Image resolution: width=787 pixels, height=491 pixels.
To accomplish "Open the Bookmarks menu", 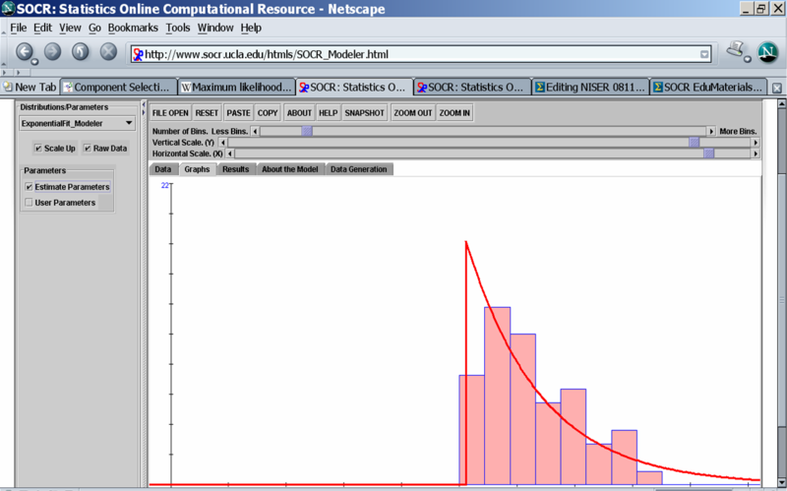I will tap(133, 28).
